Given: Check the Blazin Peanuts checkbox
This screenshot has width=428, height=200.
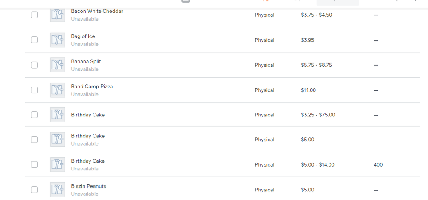Looking at the screenshot, I should [x=34, y=190].
